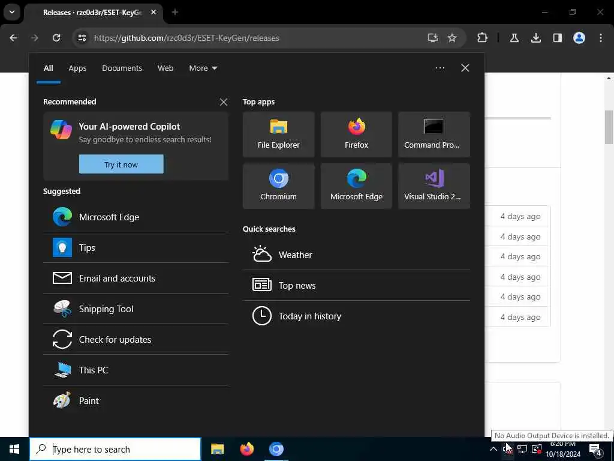Open a new browser tab
The image size is (614, 461).
tap(174, 13)
